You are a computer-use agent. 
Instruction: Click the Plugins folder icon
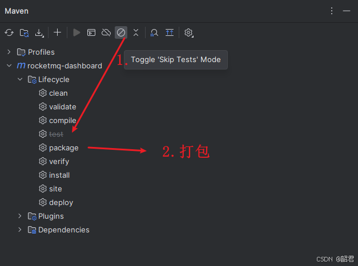[x=32, y=216]
